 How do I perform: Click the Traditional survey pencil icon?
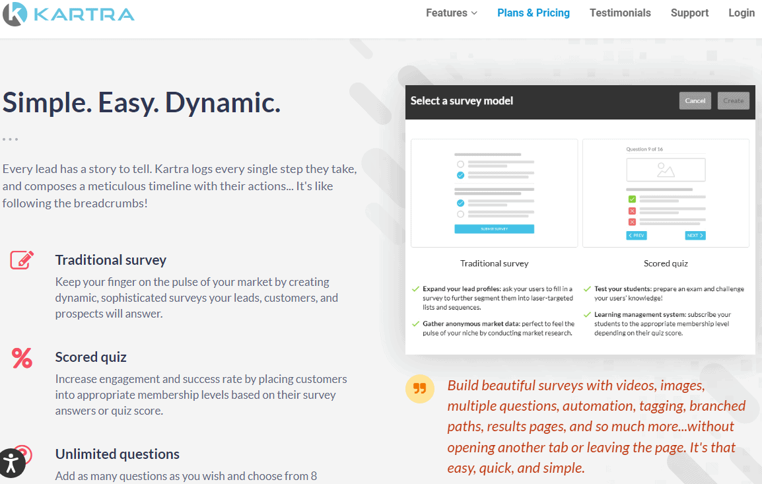[x=22, y=260]
